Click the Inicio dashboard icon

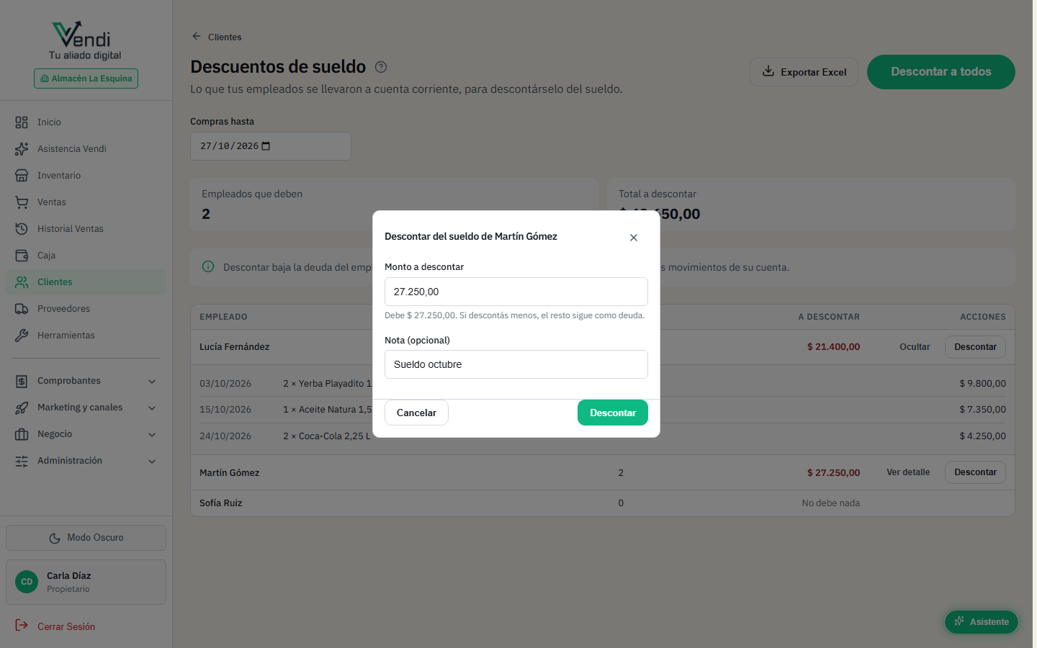point(22,122)
